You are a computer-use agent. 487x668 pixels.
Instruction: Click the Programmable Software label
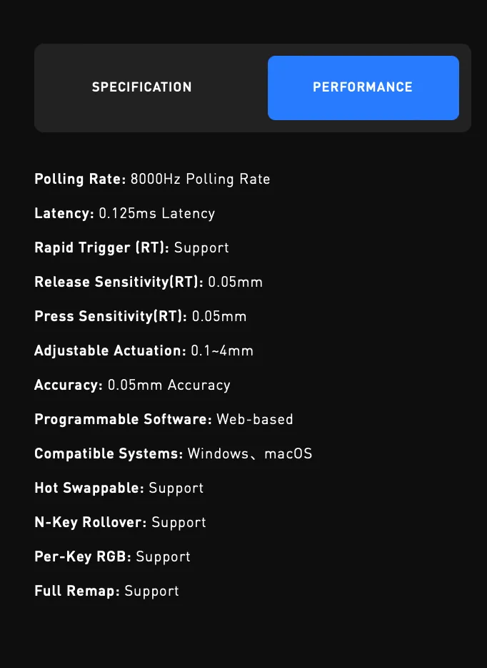click(x=123, y=419)
